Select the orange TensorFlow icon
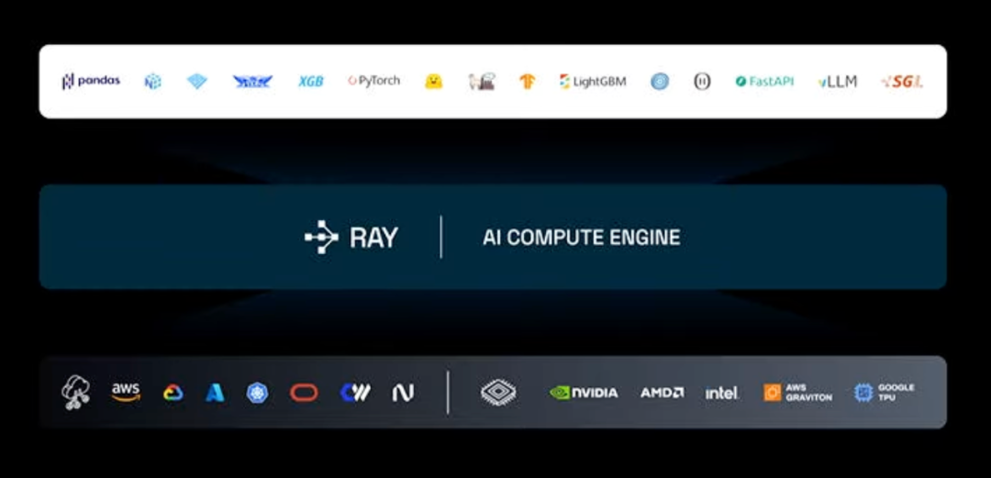The image size is (991, 478). (527, 82)
